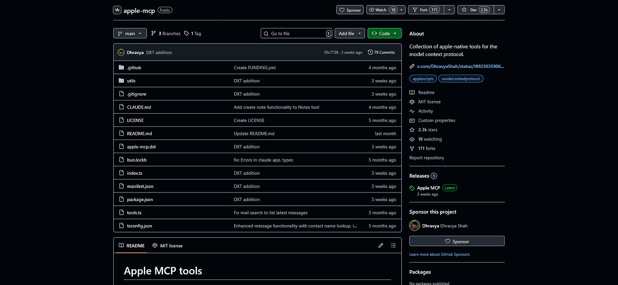618x285 pixels.
Task: Open commit message 'Fix mail search to list latest messages'
Action: pyautogui.click(x=270, y=212)
